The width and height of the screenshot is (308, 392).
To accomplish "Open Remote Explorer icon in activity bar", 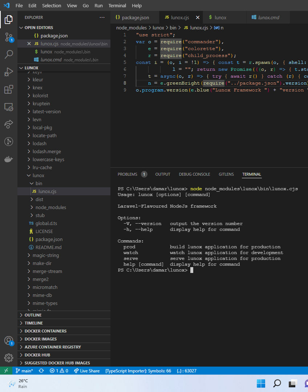I will [x=8, y=107].
